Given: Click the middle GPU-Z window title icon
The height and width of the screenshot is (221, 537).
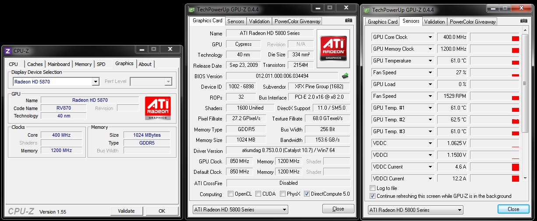Looking at the screenshot, I should tap(191, 9).
